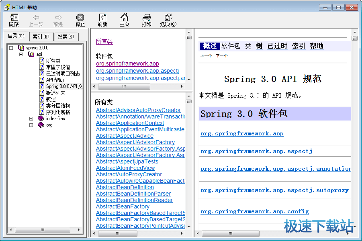Expand the org tree node

coord(31,125)
